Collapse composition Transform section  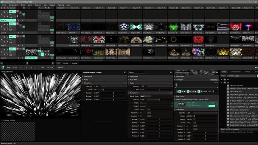coord(104,83)
